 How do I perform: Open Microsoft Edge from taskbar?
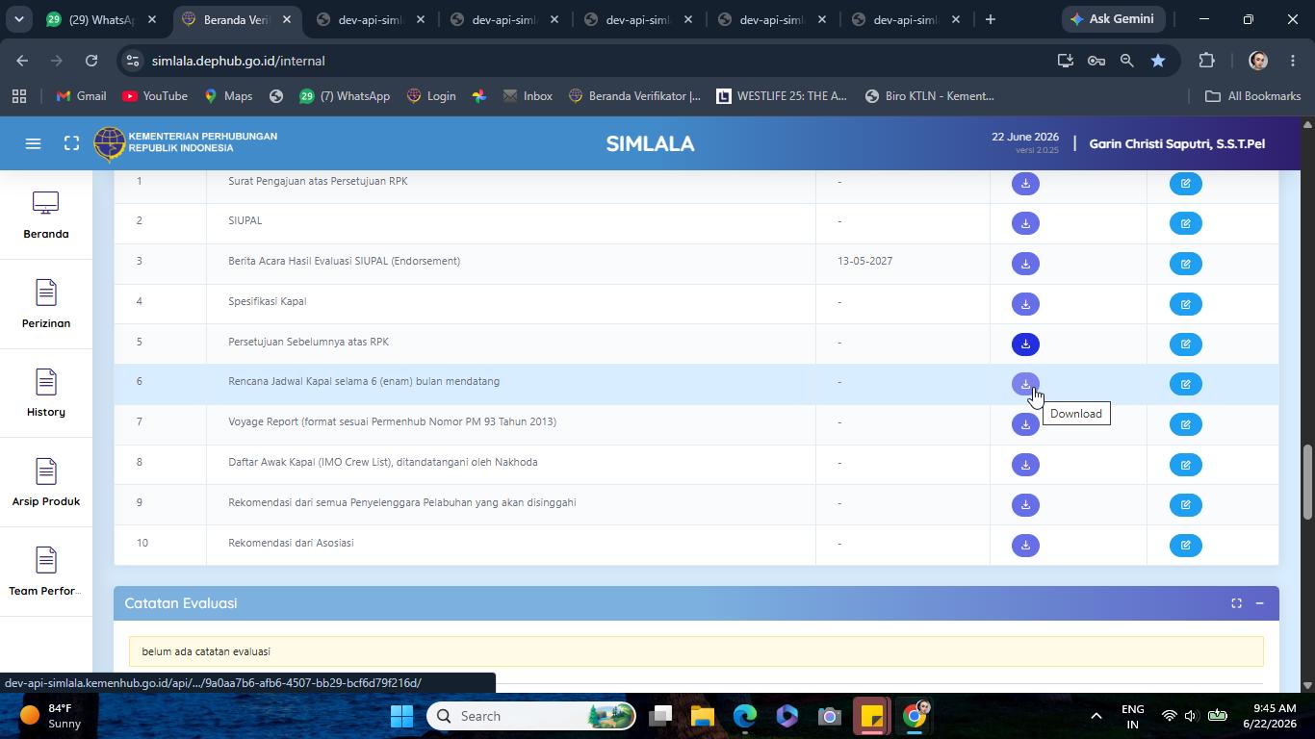pos(745,716)
